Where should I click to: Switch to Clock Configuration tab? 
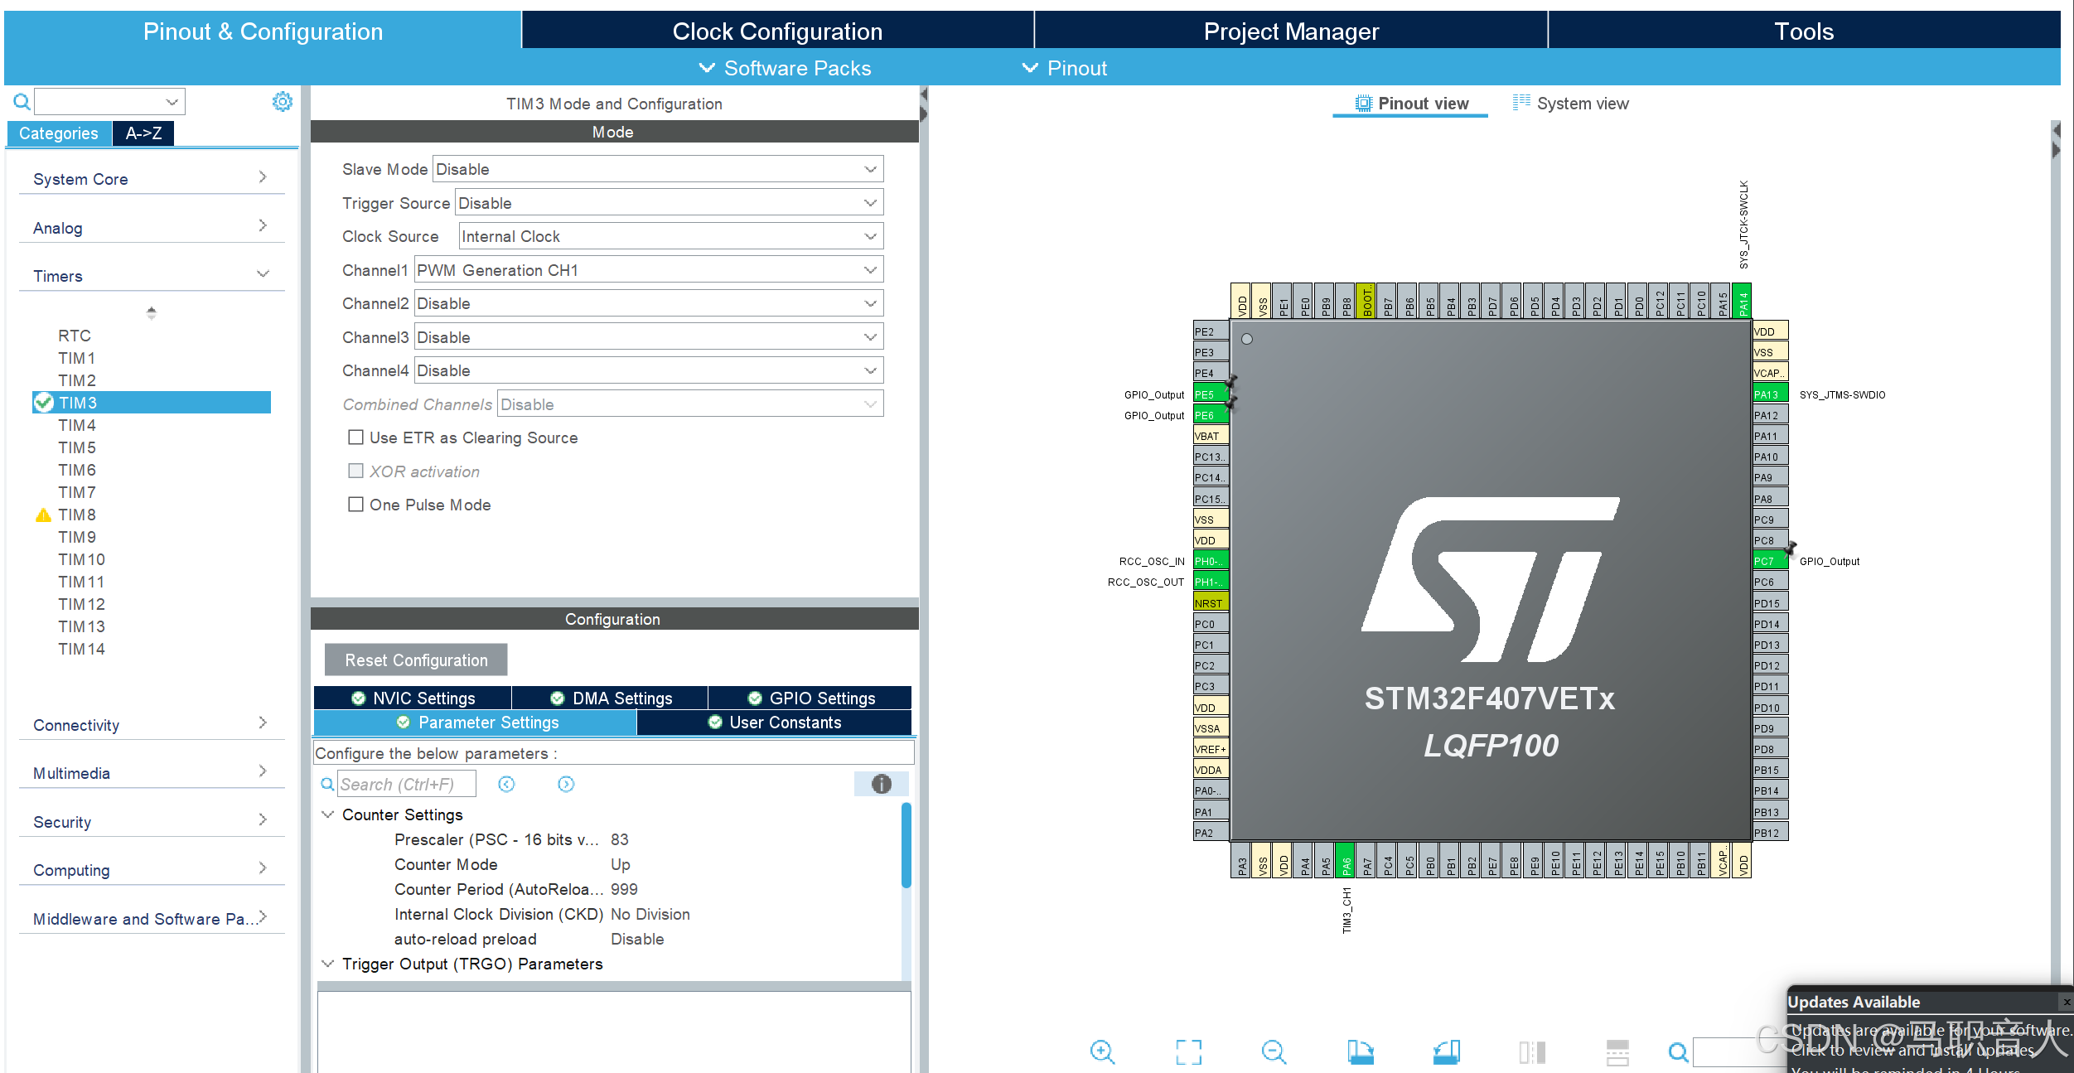pos(777,31)
